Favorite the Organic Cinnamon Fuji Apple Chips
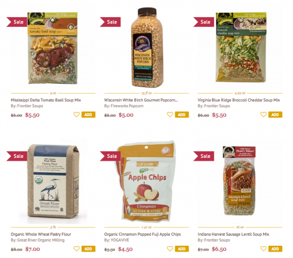Screen dimensions: 293x258 click(170, 249)
